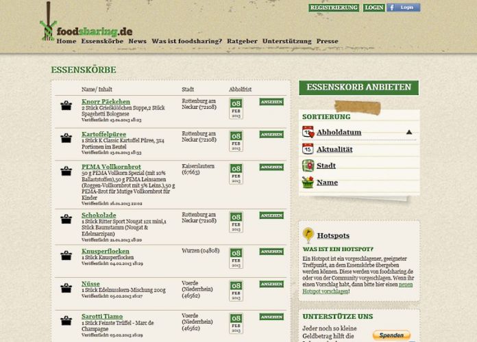
Task: Click the Essenskorb anbieten button
Action: [358, 88]
